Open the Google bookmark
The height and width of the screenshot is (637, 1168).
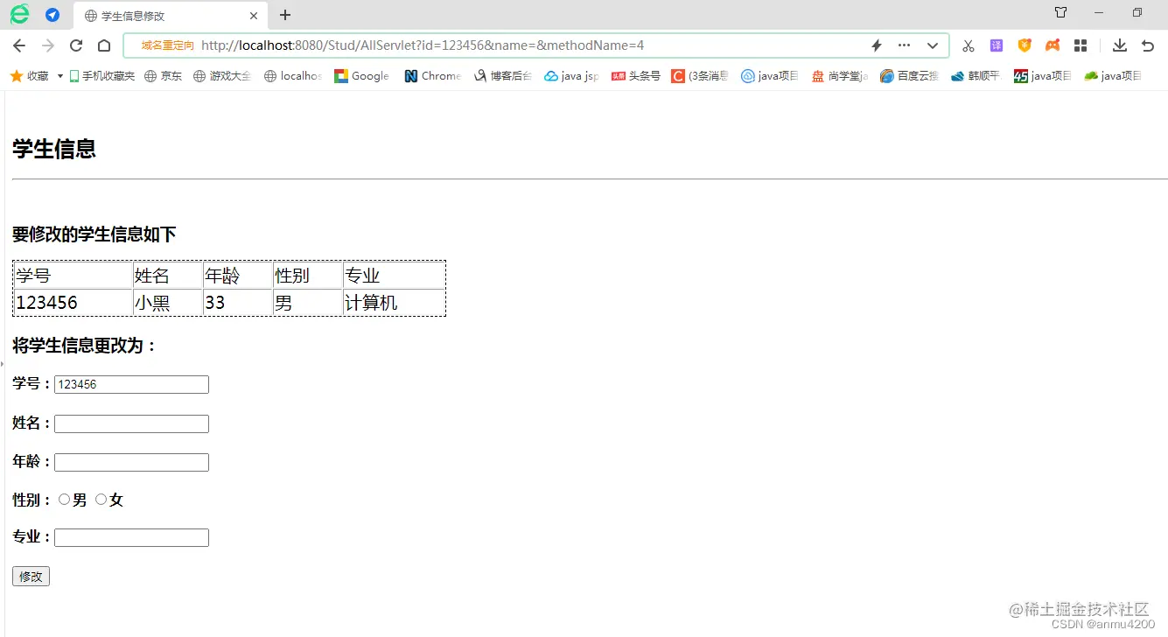tap(360, 75)
